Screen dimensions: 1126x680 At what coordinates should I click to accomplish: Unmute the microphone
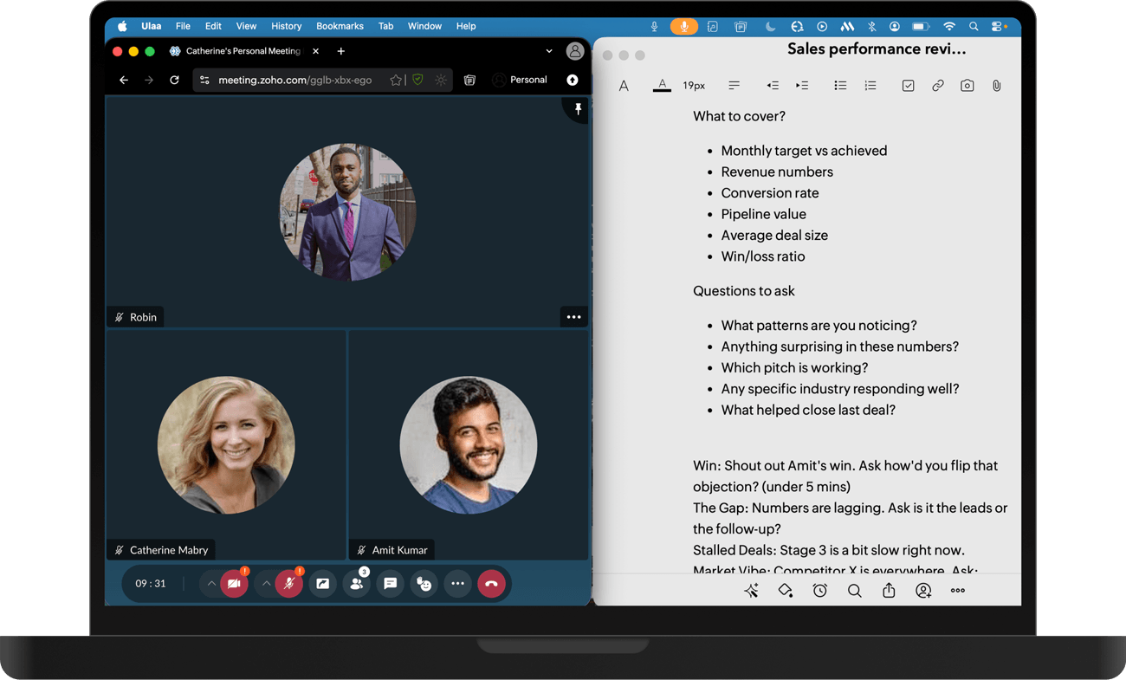click(x=289, y=584)
